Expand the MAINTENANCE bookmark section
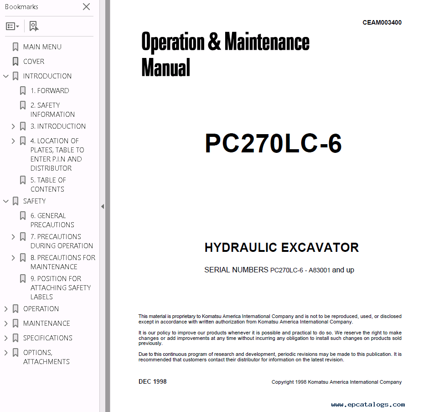 [x=6, y=323]
